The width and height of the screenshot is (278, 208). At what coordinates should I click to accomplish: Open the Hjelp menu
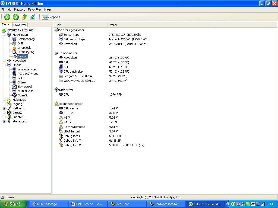point(48,9)
